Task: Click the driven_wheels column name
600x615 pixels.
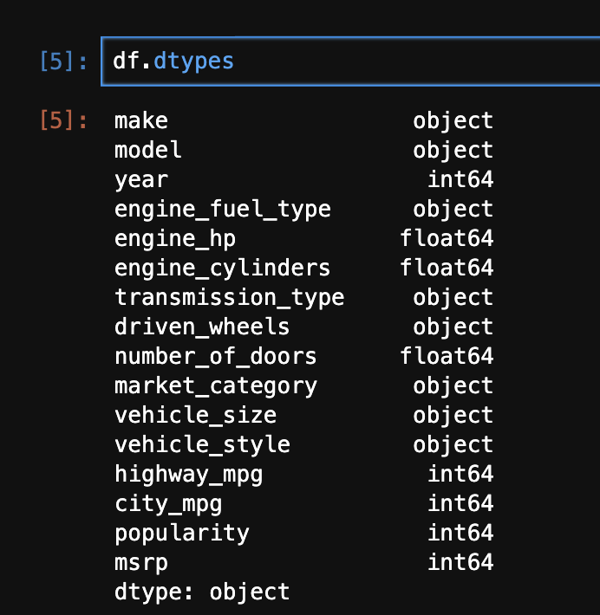Action: [202, 327]
